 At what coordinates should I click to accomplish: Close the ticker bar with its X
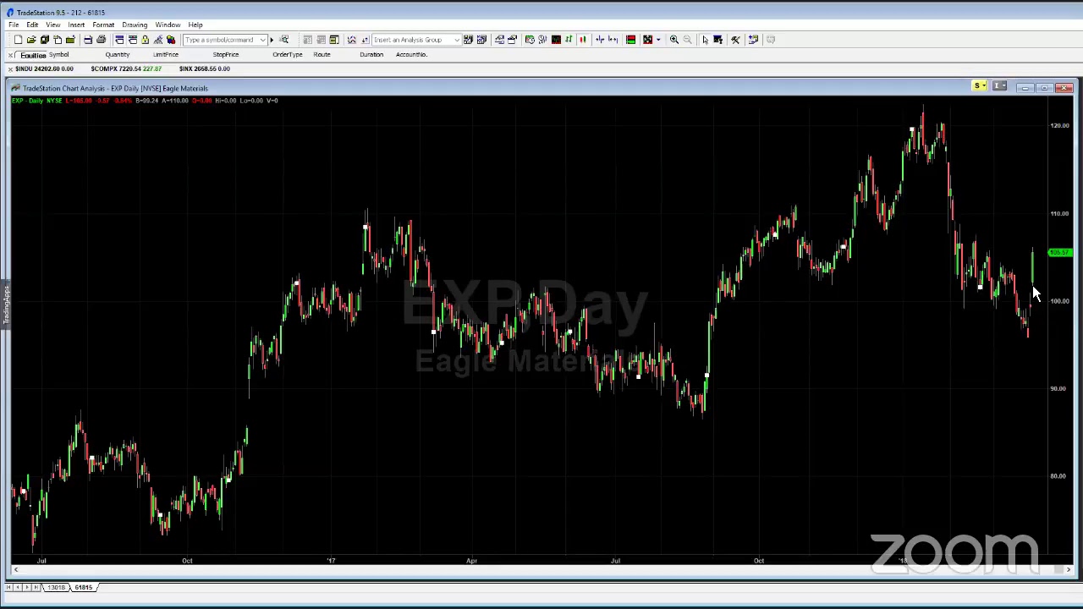[x=10, y=69]
